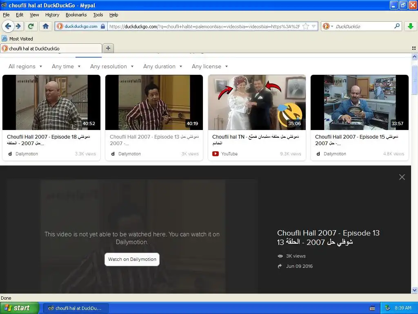
Task: Open the Help menu
Action: point(113,15)
